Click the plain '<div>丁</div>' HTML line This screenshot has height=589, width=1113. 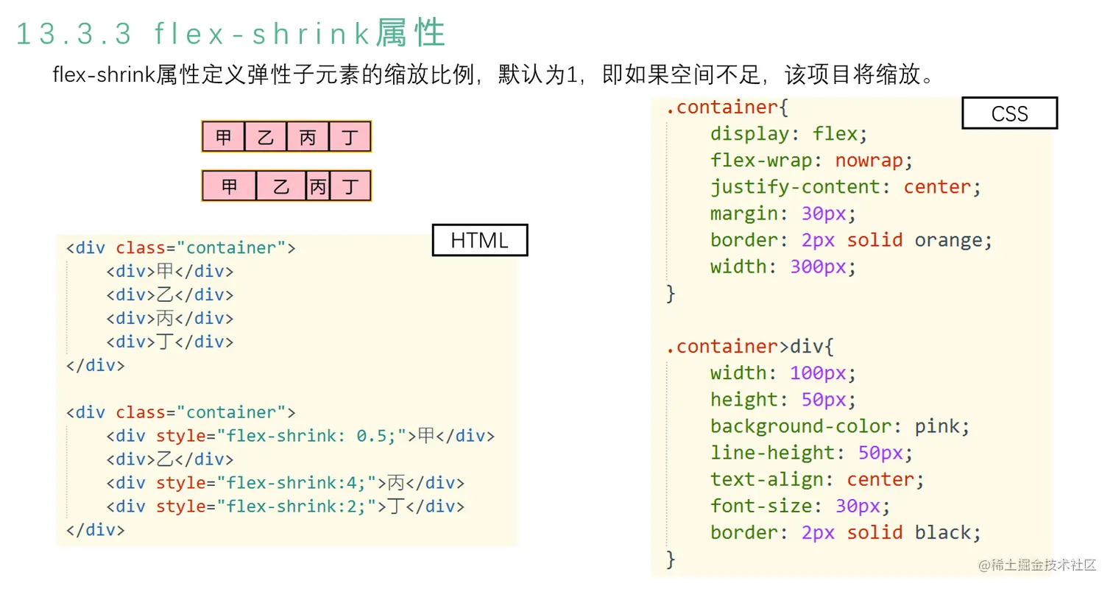169,342
